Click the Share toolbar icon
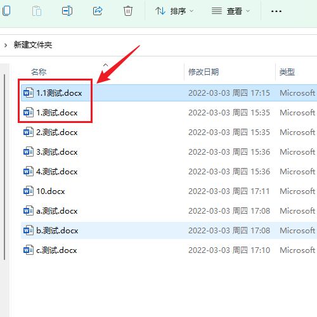This screenshot has height=317, width=317. point(98,11)
